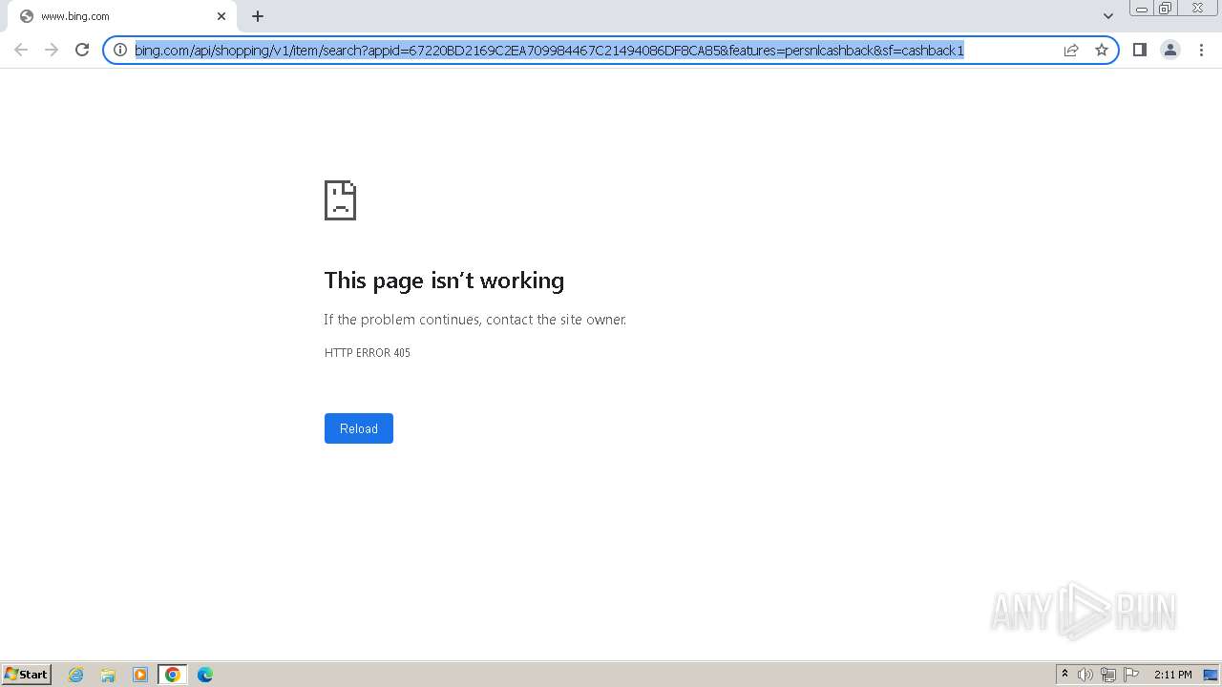Open File Explorer from the taskbar
The width and height of the screenshot is (1222, 687).
tap(108, 675)
